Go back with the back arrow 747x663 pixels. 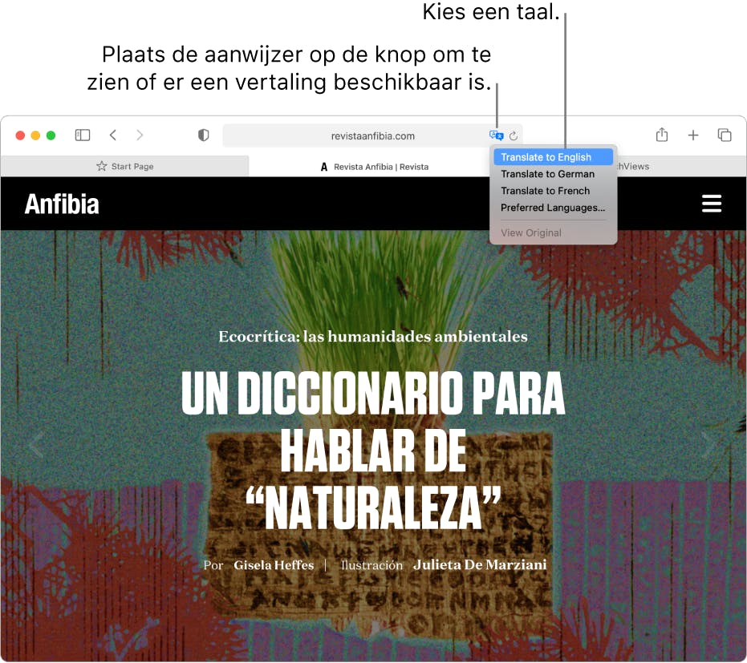pos(113,135)
